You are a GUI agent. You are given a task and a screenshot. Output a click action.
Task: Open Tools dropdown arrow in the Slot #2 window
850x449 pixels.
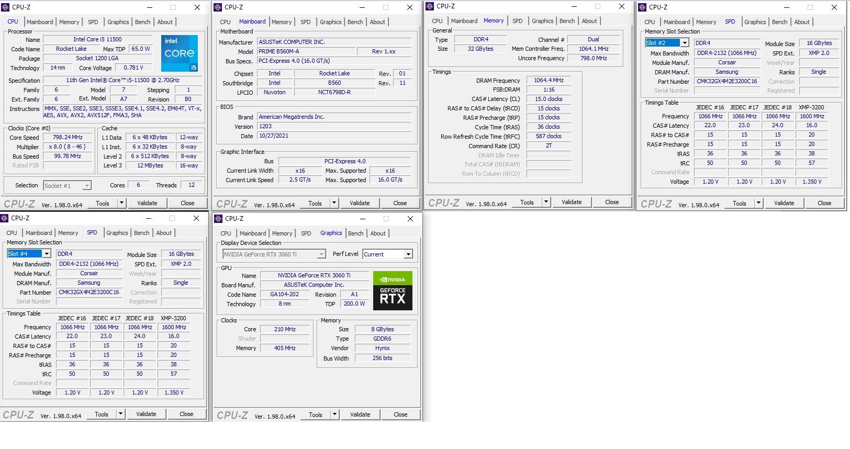pyautogui.click(x=758, y=203)
